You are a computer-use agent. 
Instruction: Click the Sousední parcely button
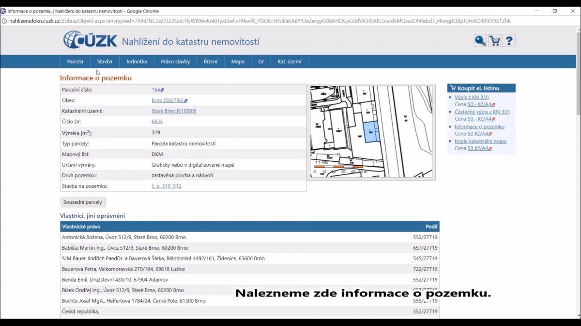pos(83,202)
